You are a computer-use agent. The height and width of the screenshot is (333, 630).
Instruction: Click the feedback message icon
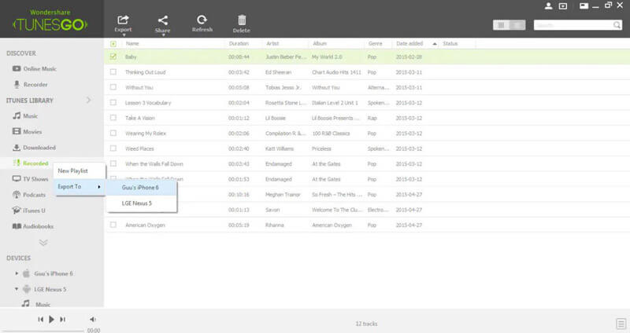(563, 6)
